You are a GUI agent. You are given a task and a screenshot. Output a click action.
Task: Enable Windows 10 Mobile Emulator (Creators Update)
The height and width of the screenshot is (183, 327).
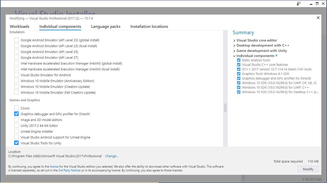tap(16, 87)
